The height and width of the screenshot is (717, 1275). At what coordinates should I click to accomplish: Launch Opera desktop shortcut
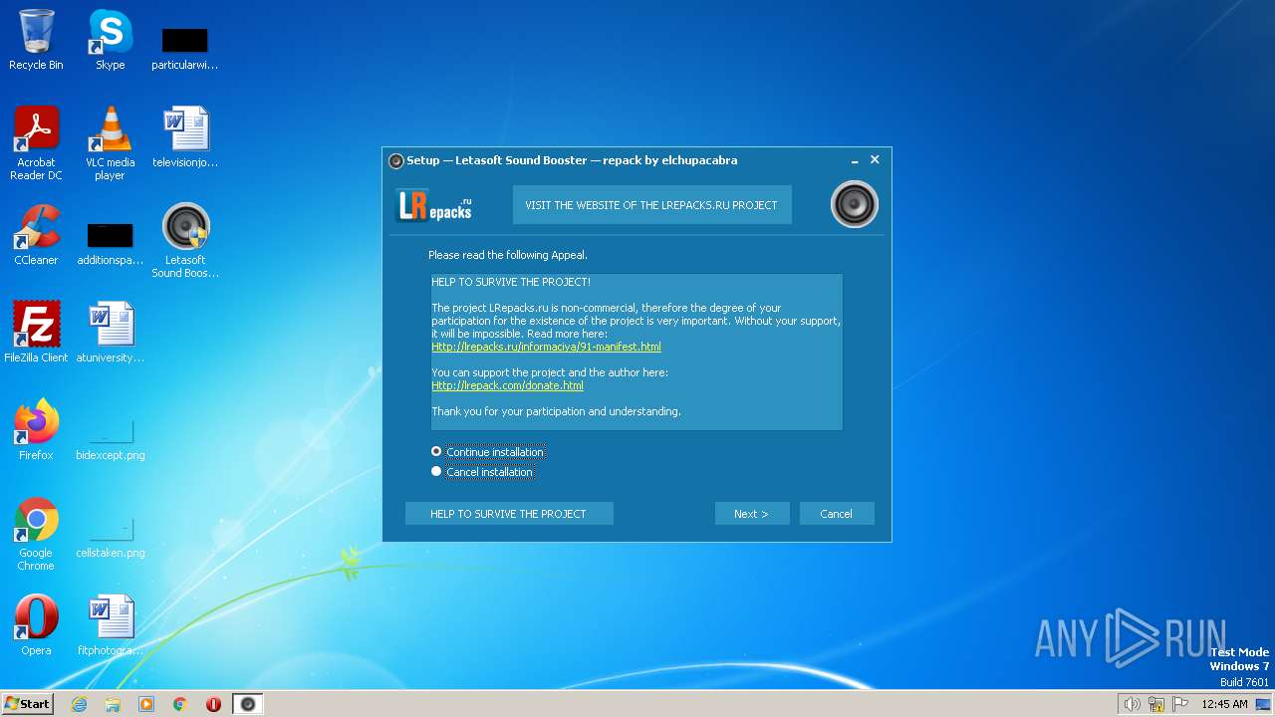(36, 624)
